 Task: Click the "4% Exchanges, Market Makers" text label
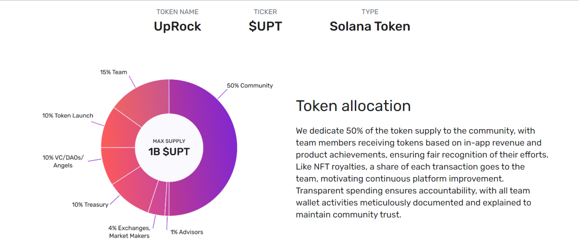pyautogui.click(x=129, y=232)
